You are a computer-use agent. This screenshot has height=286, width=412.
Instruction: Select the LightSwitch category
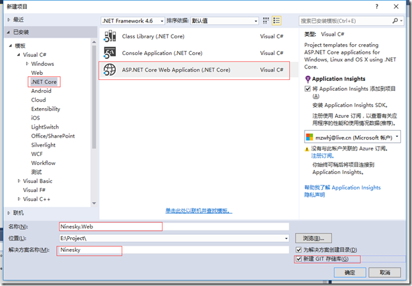point(45,127)
